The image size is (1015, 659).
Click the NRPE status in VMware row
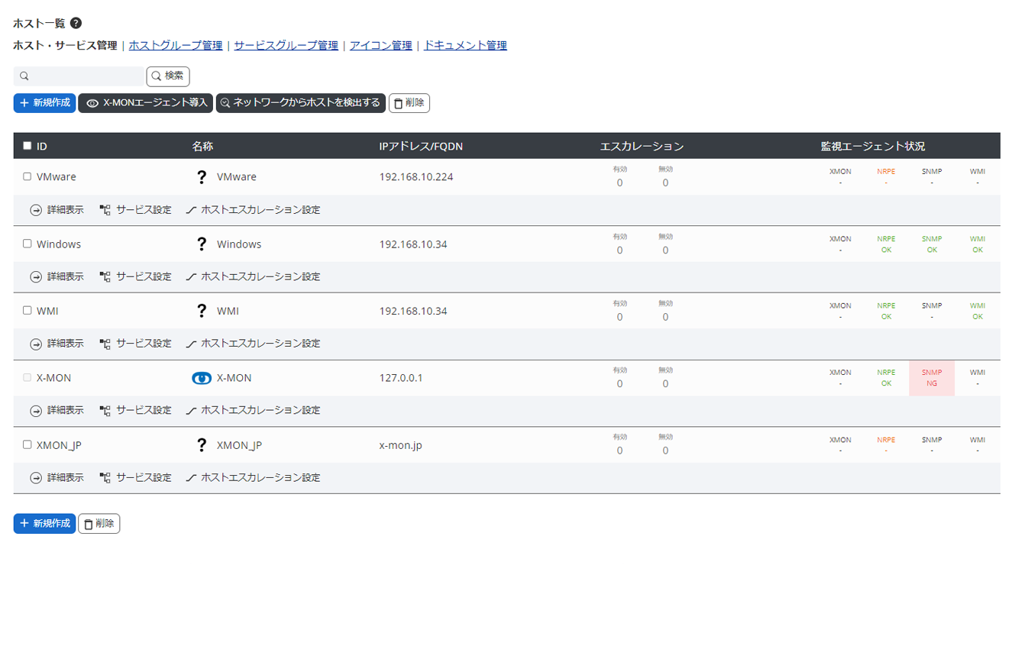(x=886, y=177)
